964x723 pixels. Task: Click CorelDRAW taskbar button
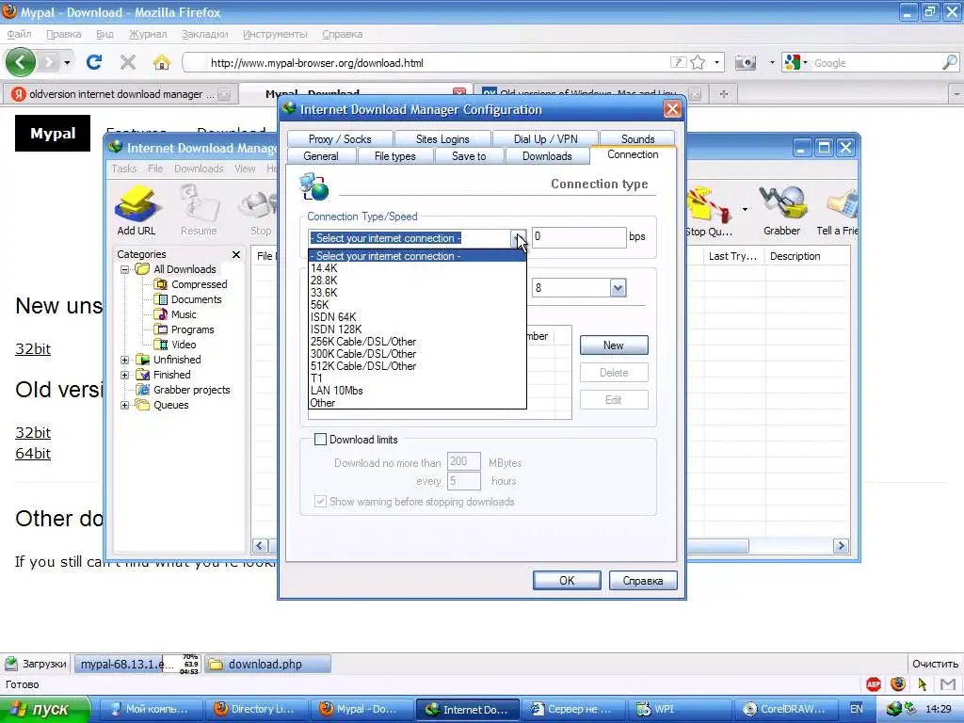(x=786, y=709)
